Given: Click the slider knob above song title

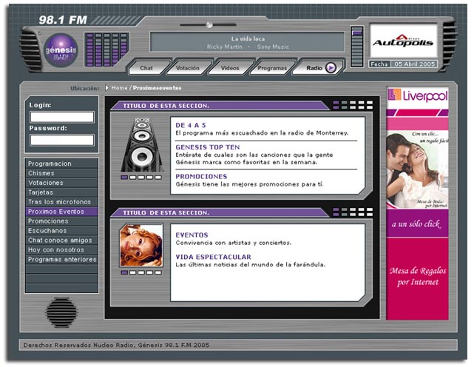Looking at the screenshot, I should (x=209, y=25).
